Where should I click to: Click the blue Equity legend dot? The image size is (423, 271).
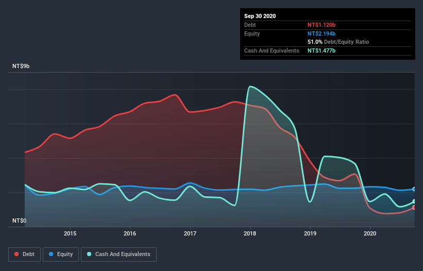pos(51,254)
